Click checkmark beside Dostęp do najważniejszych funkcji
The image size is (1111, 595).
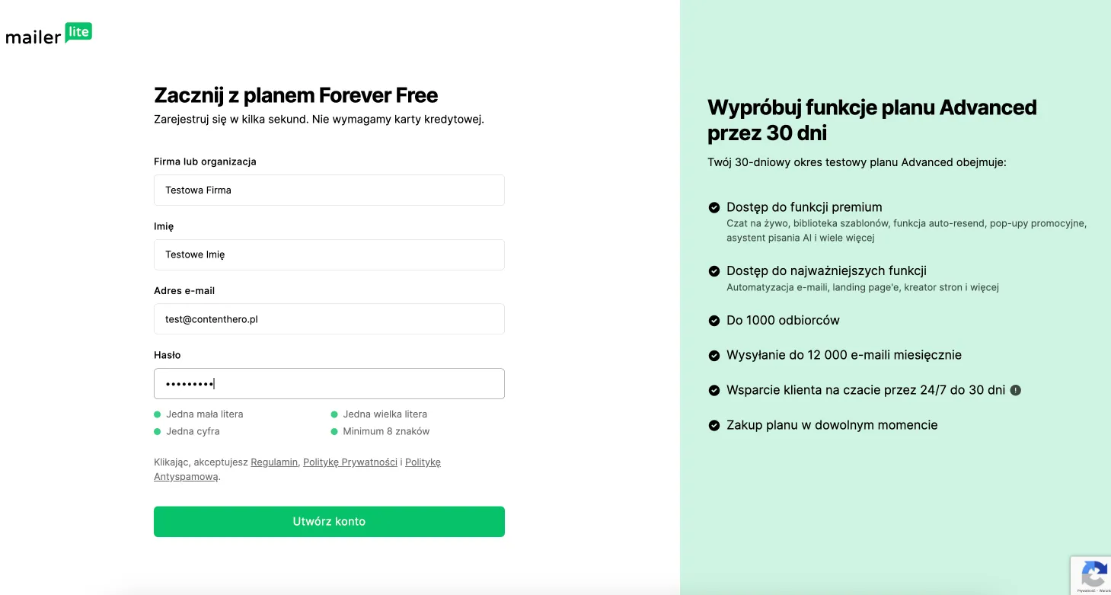[x=714, y=271]
